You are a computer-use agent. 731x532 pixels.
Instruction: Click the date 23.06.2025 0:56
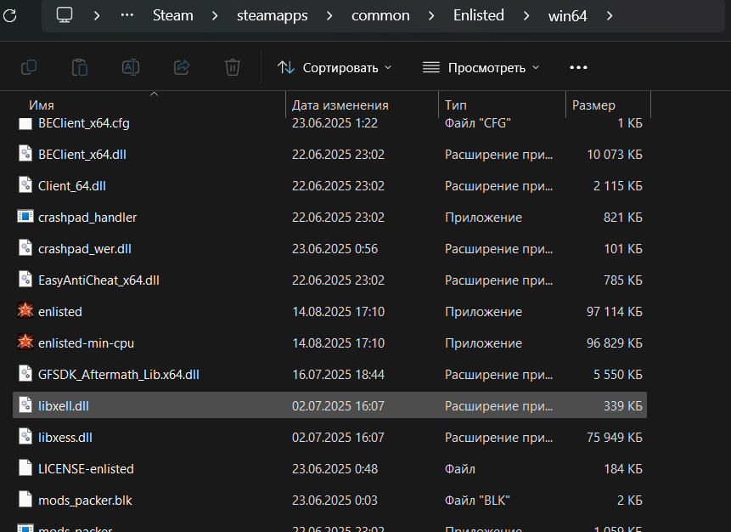tap(335, 249)
